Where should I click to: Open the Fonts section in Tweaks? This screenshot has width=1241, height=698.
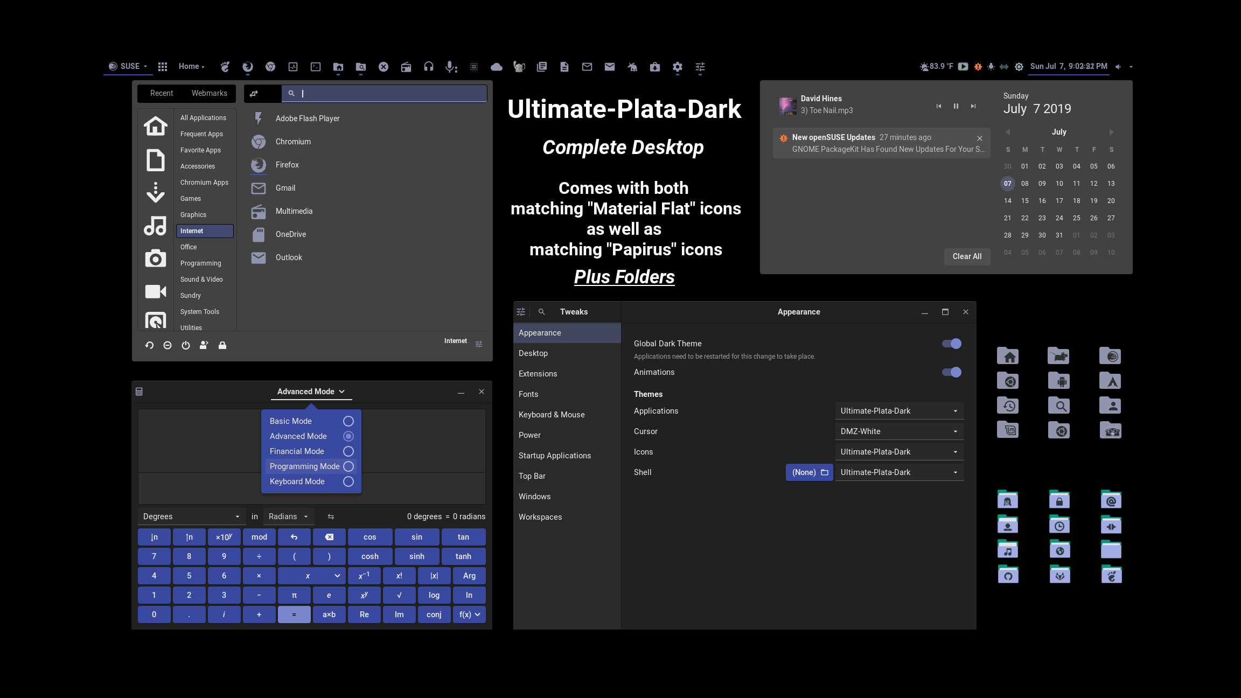tap(567, 394)
